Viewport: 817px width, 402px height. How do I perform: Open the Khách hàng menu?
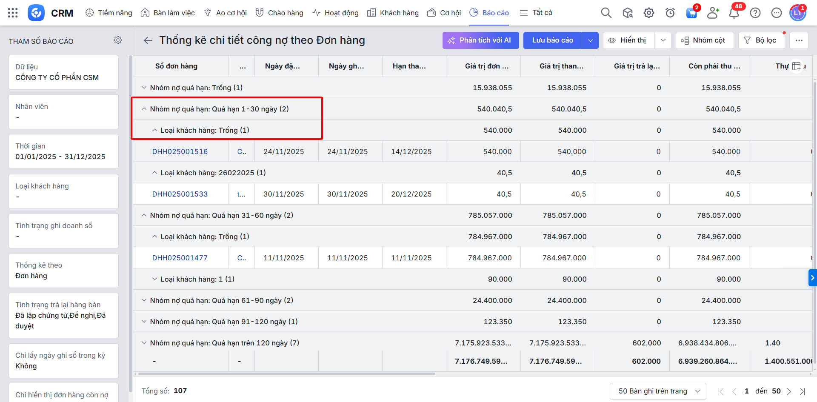(x=393, y=13)
